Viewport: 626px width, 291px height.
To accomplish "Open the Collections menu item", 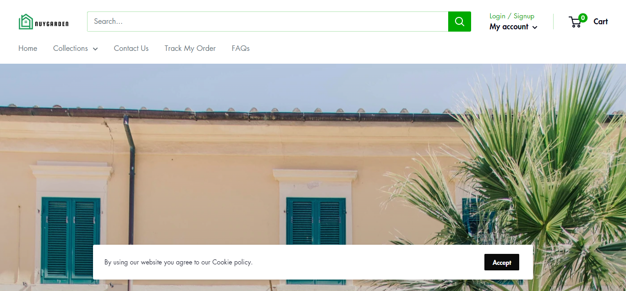I will coord(71,48).
